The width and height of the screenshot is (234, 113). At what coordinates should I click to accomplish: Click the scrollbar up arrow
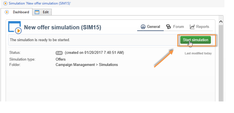point(221,22)
